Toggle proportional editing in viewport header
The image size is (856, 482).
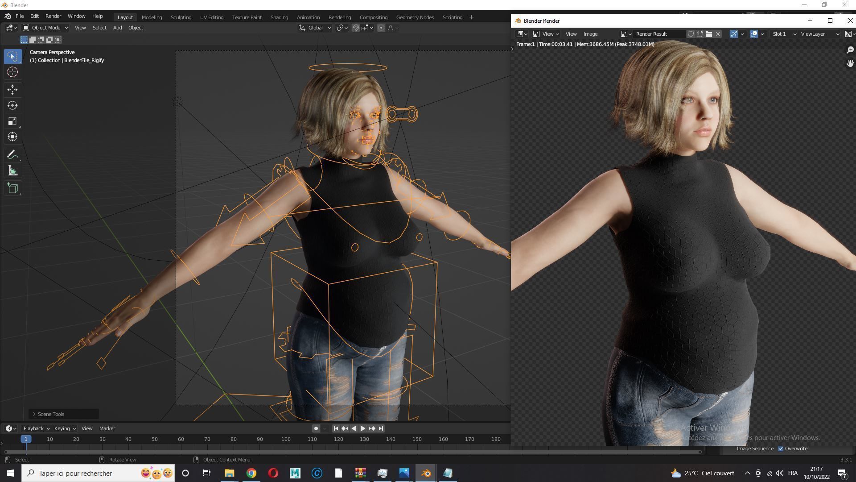pos(381,28)
